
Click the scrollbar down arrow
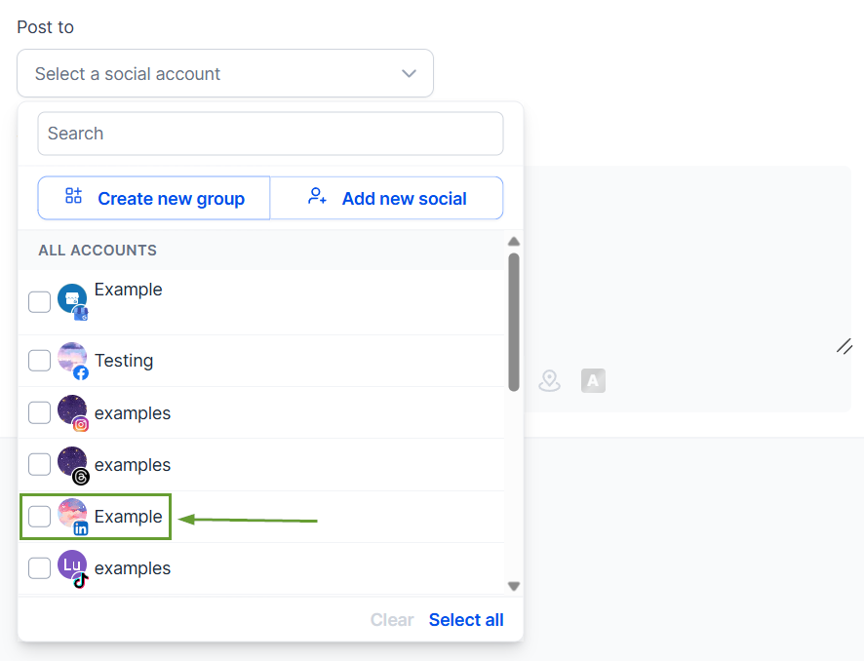click(514, 586)
